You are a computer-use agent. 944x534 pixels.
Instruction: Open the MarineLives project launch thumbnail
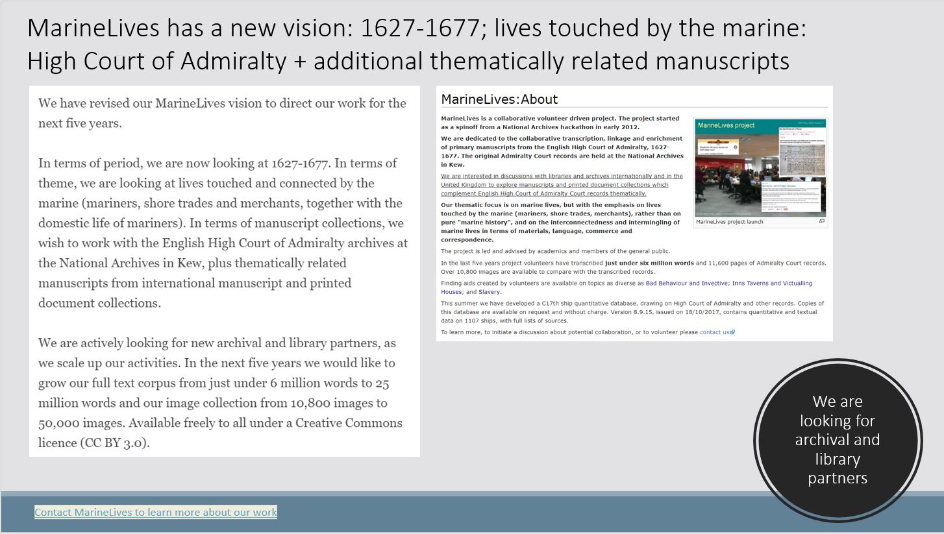coord(760,169)
